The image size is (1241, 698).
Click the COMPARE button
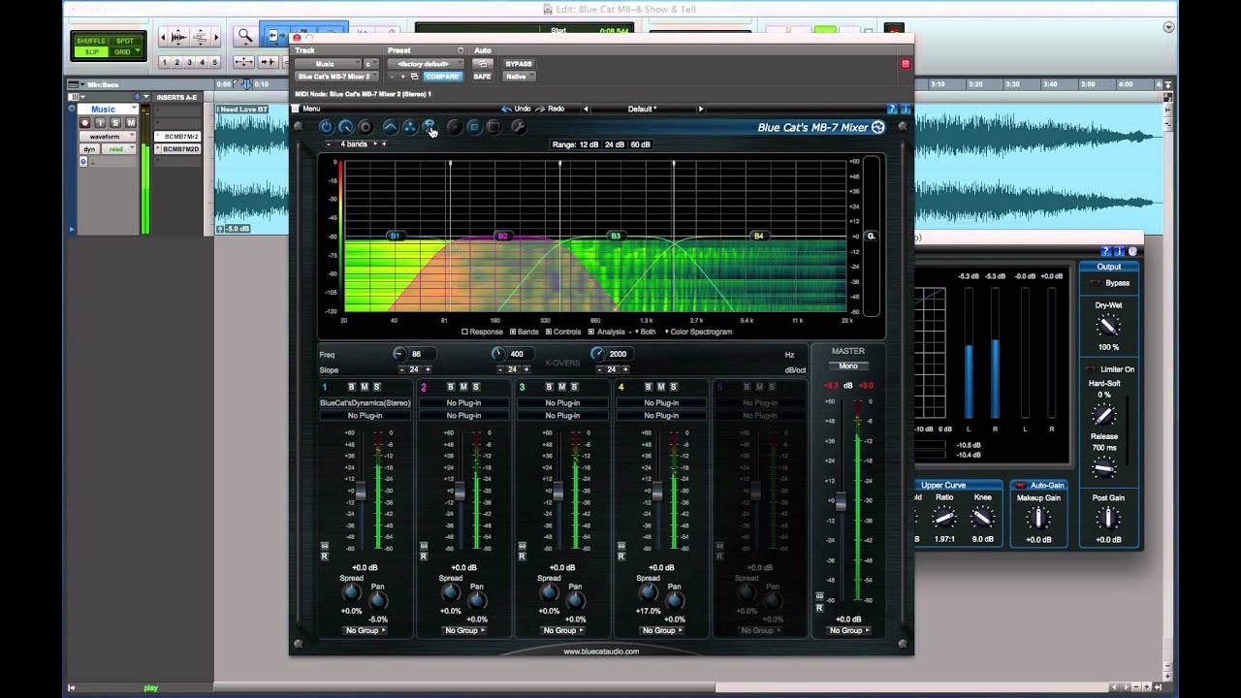pos(442,77)
